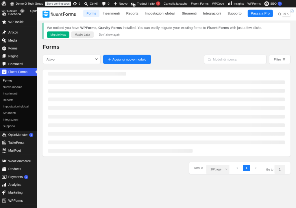Click the fluentForms logo in header
Screen dimensions: 296x208
[59, 14]
